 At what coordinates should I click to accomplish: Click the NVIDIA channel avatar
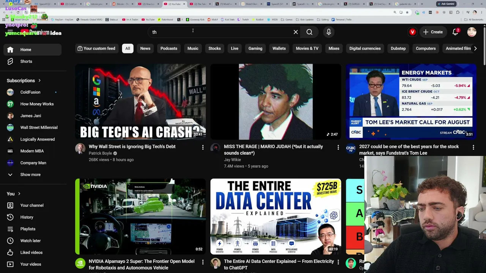[x=80, y=264]
